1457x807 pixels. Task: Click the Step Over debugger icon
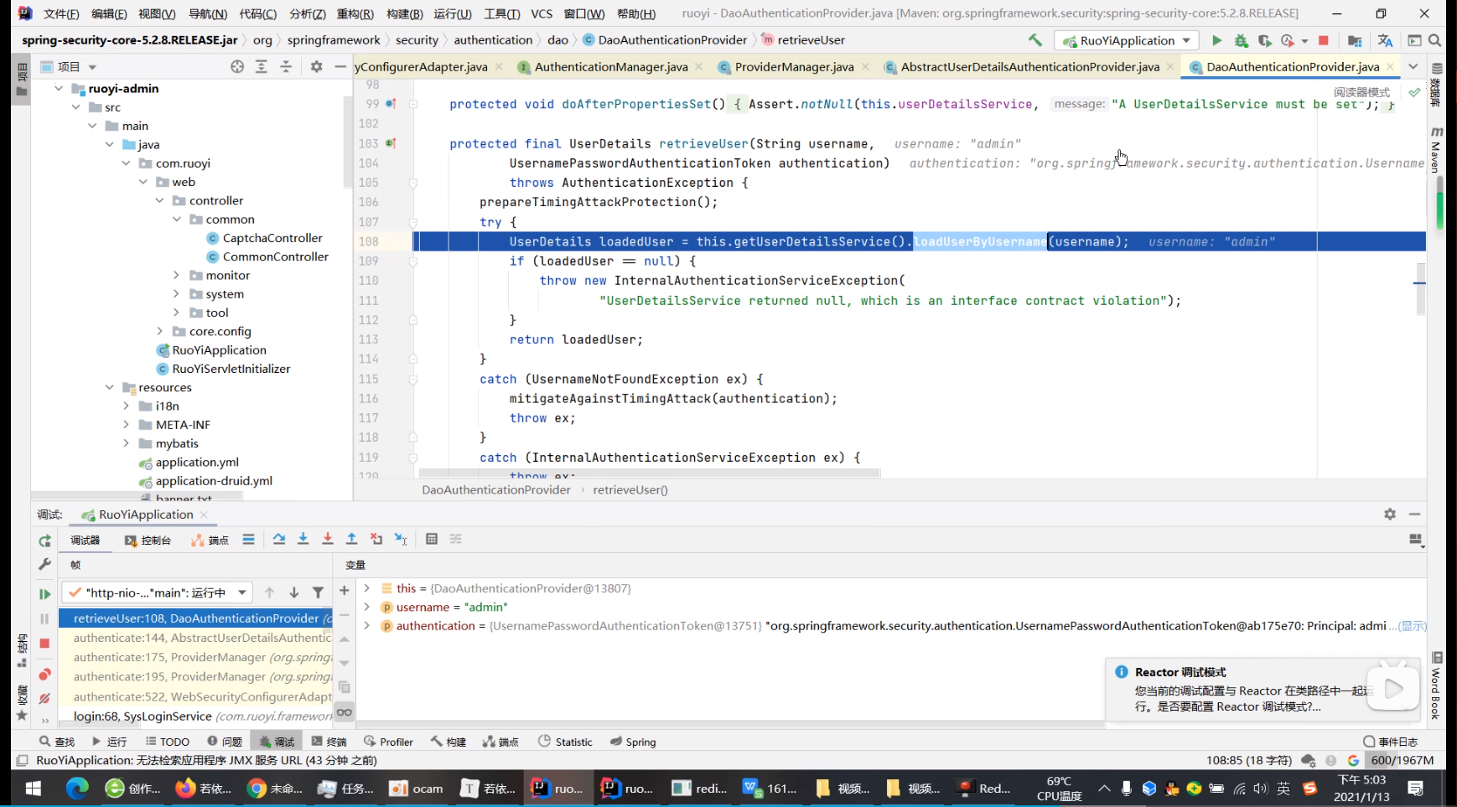tap(278, 539)
